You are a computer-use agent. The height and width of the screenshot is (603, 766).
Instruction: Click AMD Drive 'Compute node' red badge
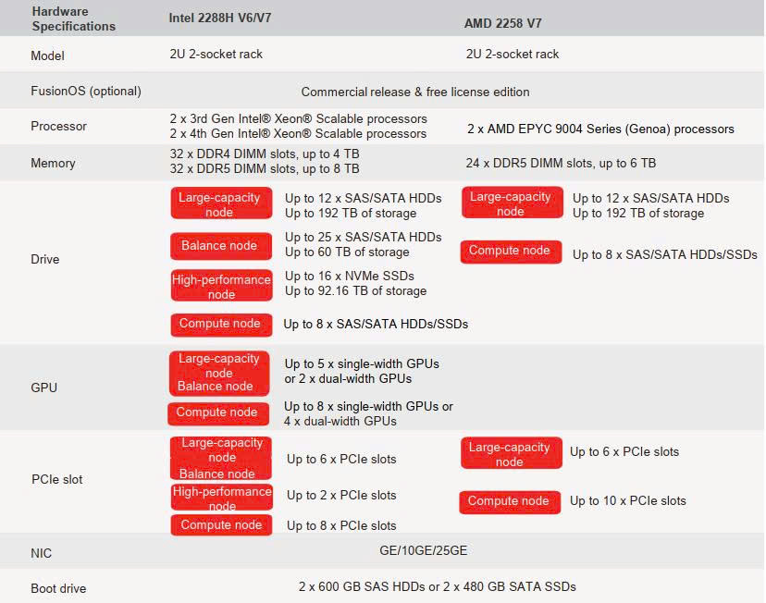[511, 252]
